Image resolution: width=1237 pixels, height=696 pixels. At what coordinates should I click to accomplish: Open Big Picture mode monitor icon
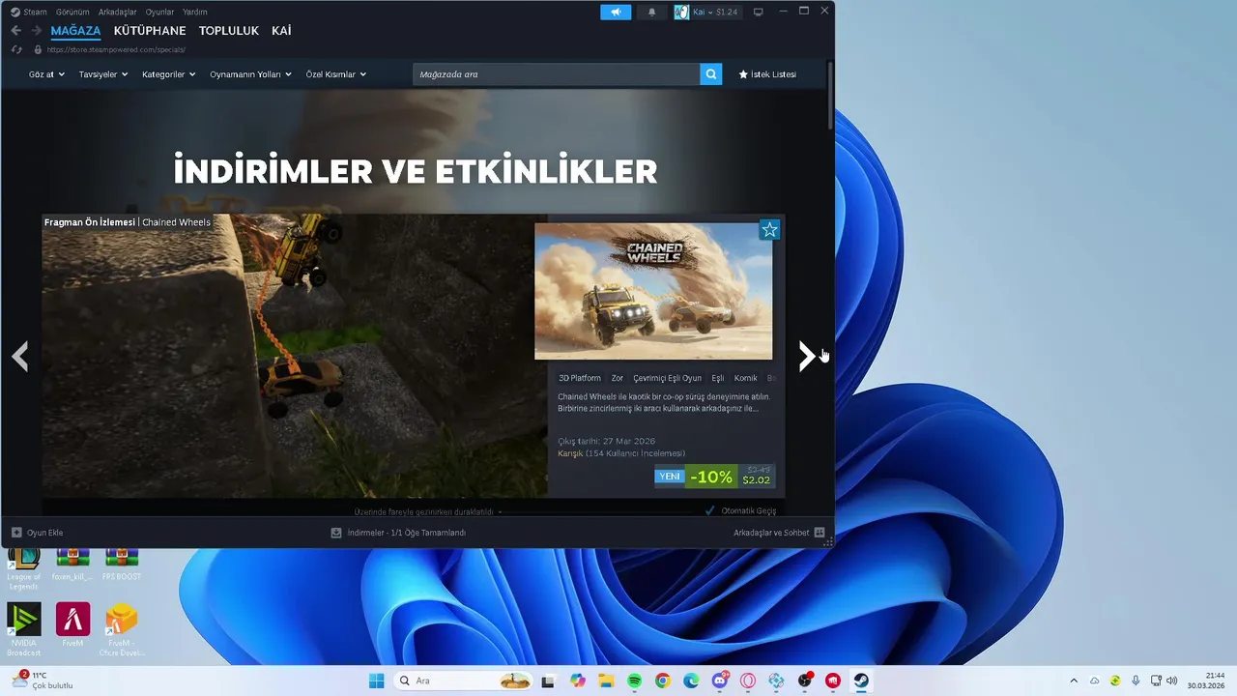point(758,12)
